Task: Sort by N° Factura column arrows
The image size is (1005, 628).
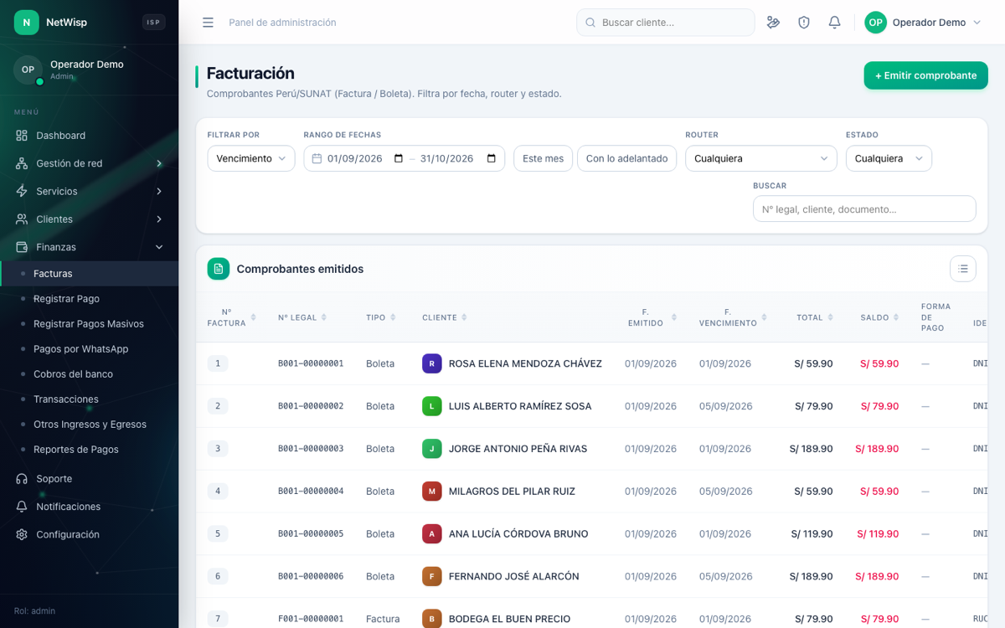Action: point(253,317)
